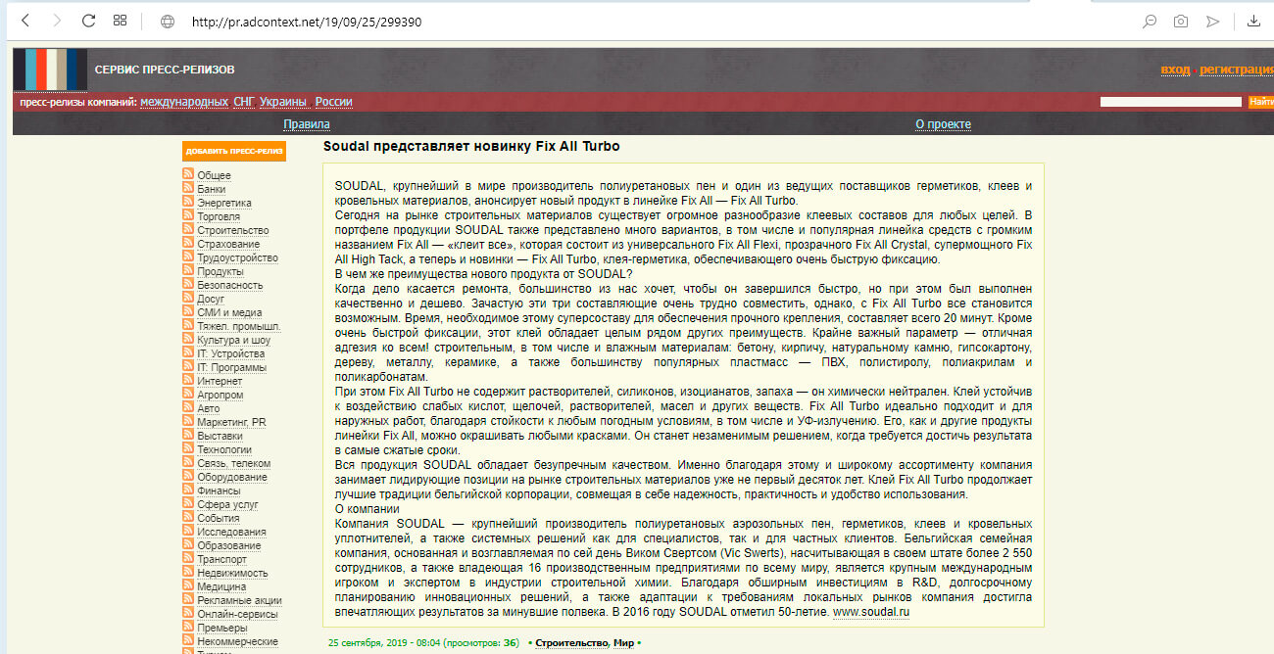
Task: Open События category
Action: pyautogui.click(x=218, y=519)
